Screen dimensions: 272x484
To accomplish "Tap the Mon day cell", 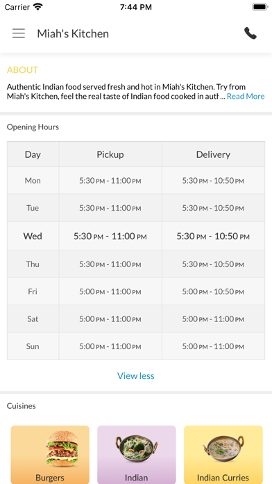I will click(x=33, y=180).
